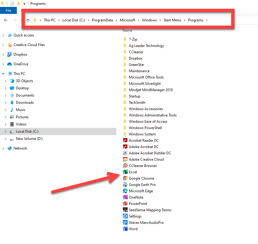Select the Waves MaxxAudioPro shortcut
The image size is (258, 244).
pyautogui.click(x=146, y=222)
